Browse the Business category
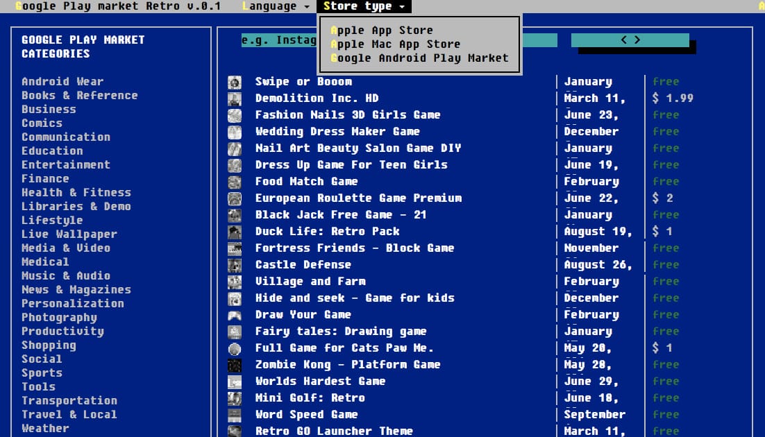This screenshot has width=765, height=437. pyautogui.click(x=49, y=110)
